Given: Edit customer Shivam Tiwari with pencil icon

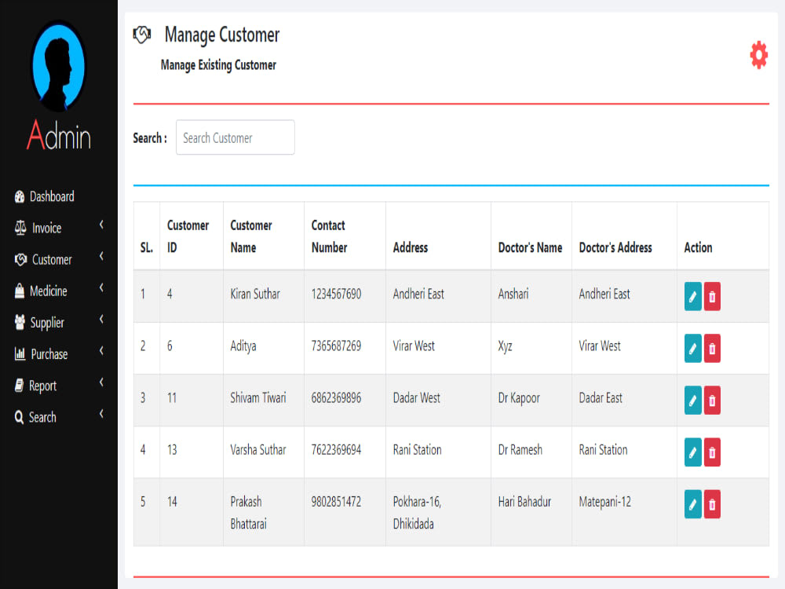Looking at the screenshot, I should point(692,401).
